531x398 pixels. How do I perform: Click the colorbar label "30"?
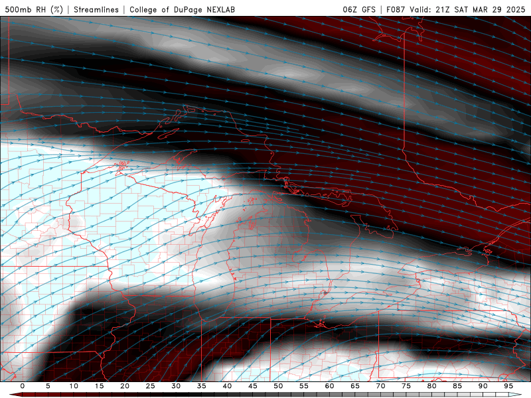(x=176, y=386)
